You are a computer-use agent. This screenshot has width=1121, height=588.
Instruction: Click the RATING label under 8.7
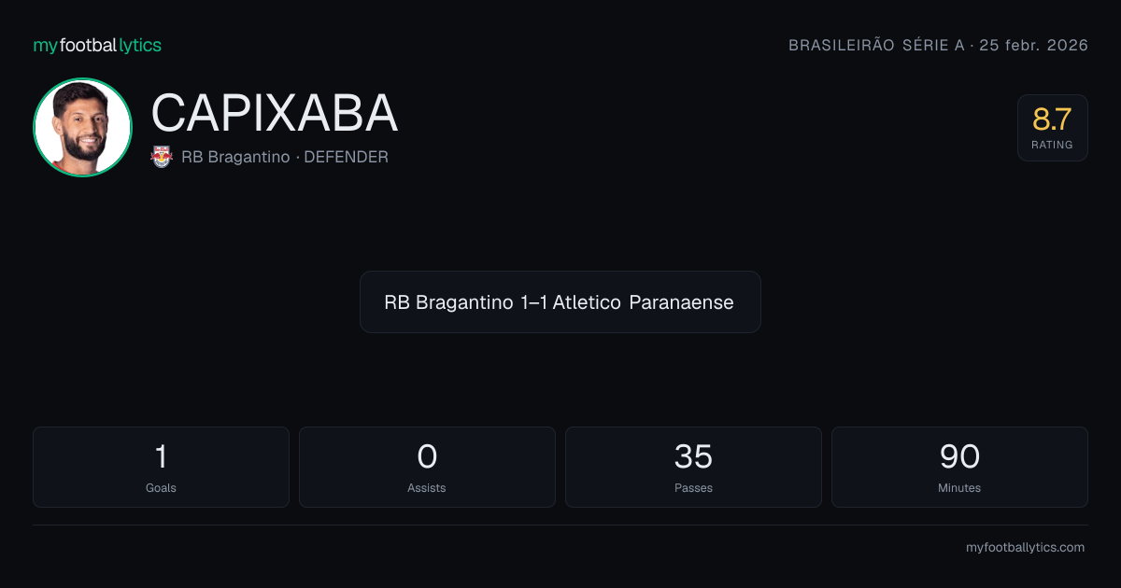point(1052,145)
